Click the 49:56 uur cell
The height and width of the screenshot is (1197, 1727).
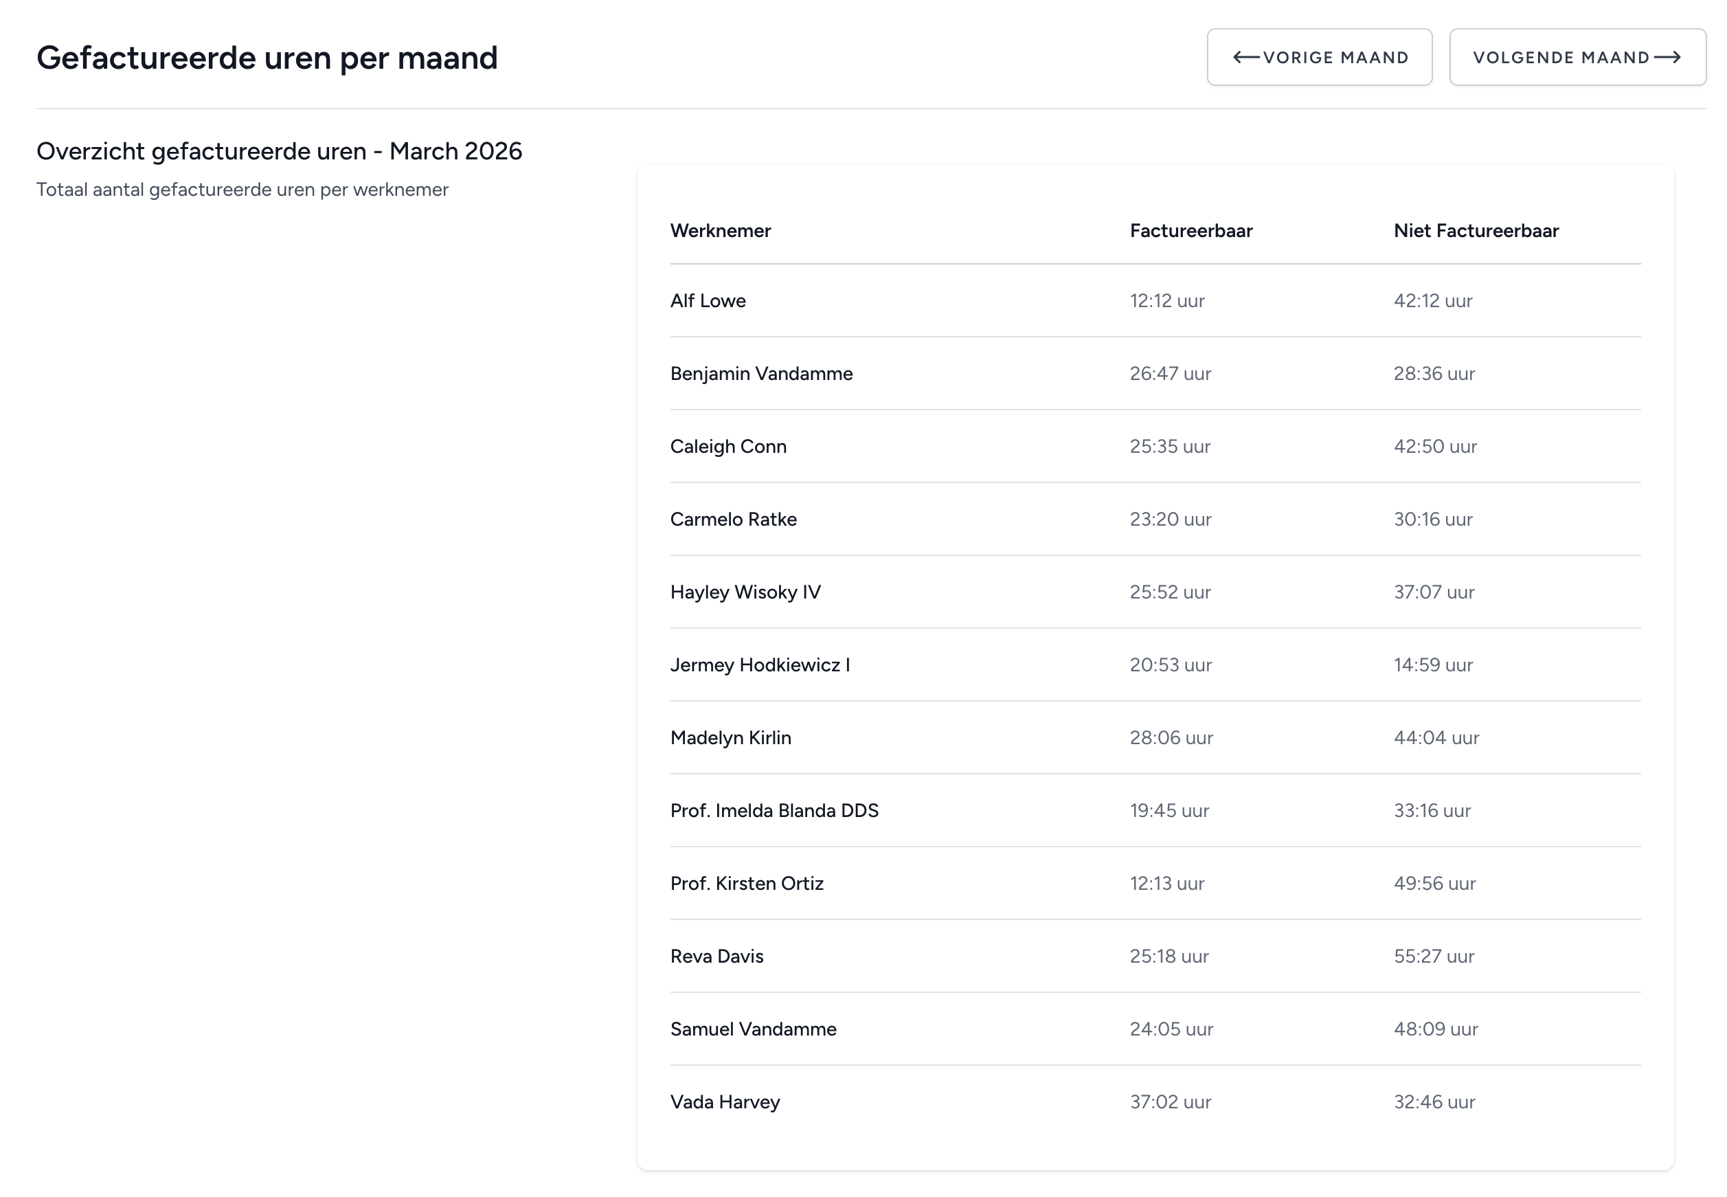click(x=1434, y=883)
